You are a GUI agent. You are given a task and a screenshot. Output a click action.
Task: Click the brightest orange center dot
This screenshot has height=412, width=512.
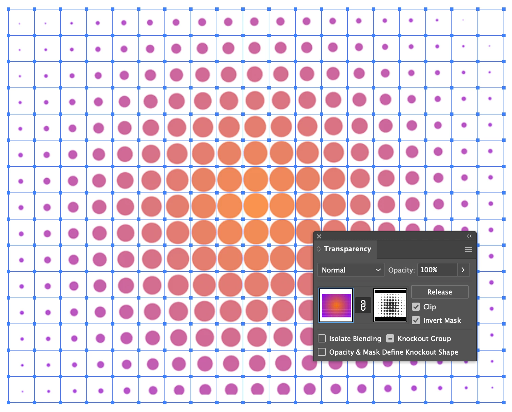click(256, 205)
